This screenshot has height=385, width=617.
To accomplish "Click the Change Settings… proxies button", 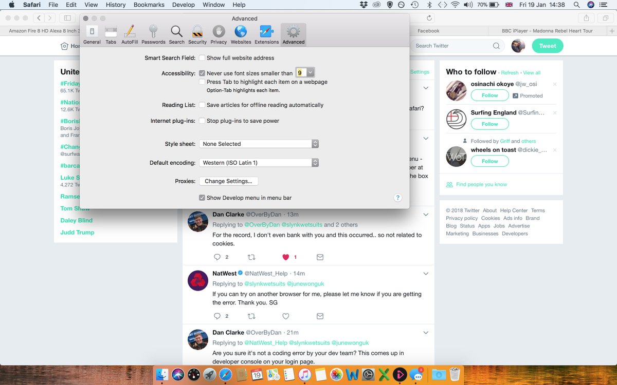I will pos(228,181).
